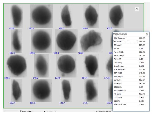This screenshot has height=115, width=153.
Task: Choose the particle thumbnail labeled 188.6
Action: click(x=41, y=41)
